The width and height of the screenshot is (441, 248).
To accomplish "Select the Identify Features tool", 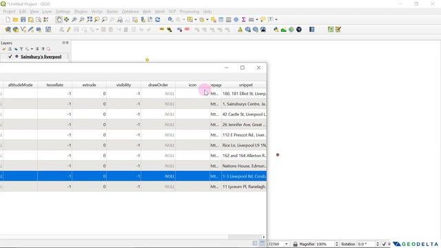I will [170, 19].
